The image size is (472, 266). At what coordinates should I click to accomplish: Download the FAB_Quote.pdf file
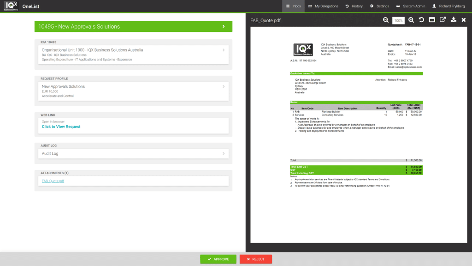pyautogui.click(x=454, y=20)
